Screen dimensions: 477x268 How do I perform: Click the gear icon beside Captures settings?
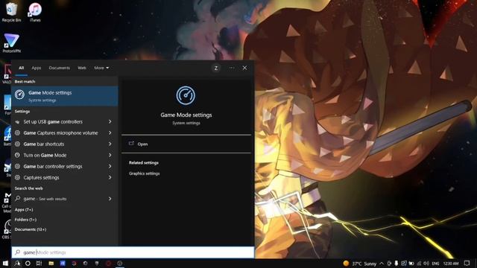click(x=18, y=177)
